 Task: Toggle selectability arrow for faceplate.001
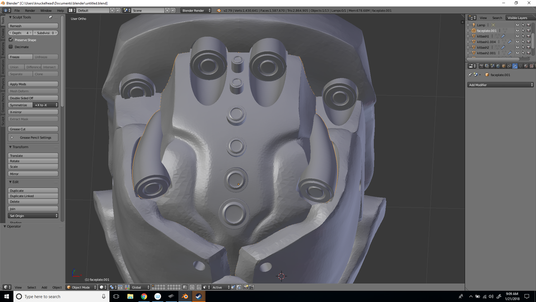pyautogui.click(x=523, y=31)
